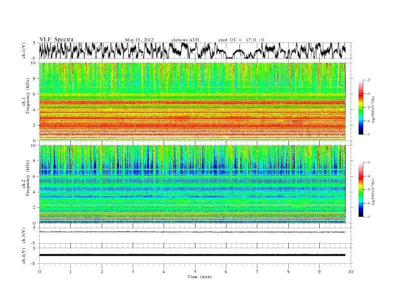
Task: Click time-axis tick label "10"
Action: pos(351,272)
